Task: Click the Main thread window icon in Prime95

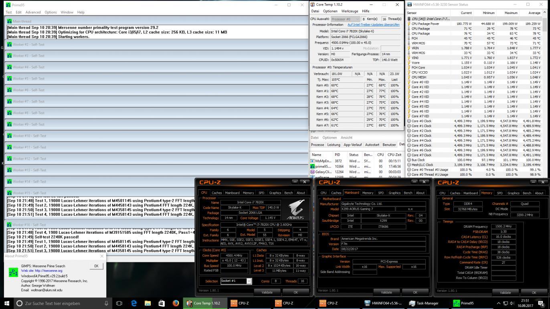Action: pyautogui.click(x=9, y=21)
